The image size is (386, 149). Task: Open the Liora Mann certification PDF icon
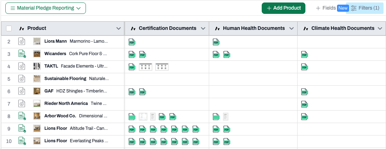(x=132, y=42)
